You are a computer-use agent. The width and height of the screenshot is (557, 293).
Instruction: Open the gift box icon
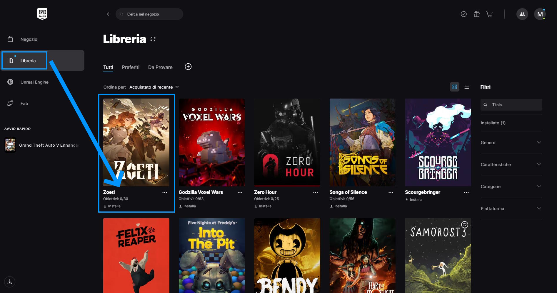click(x=477, y=14)
